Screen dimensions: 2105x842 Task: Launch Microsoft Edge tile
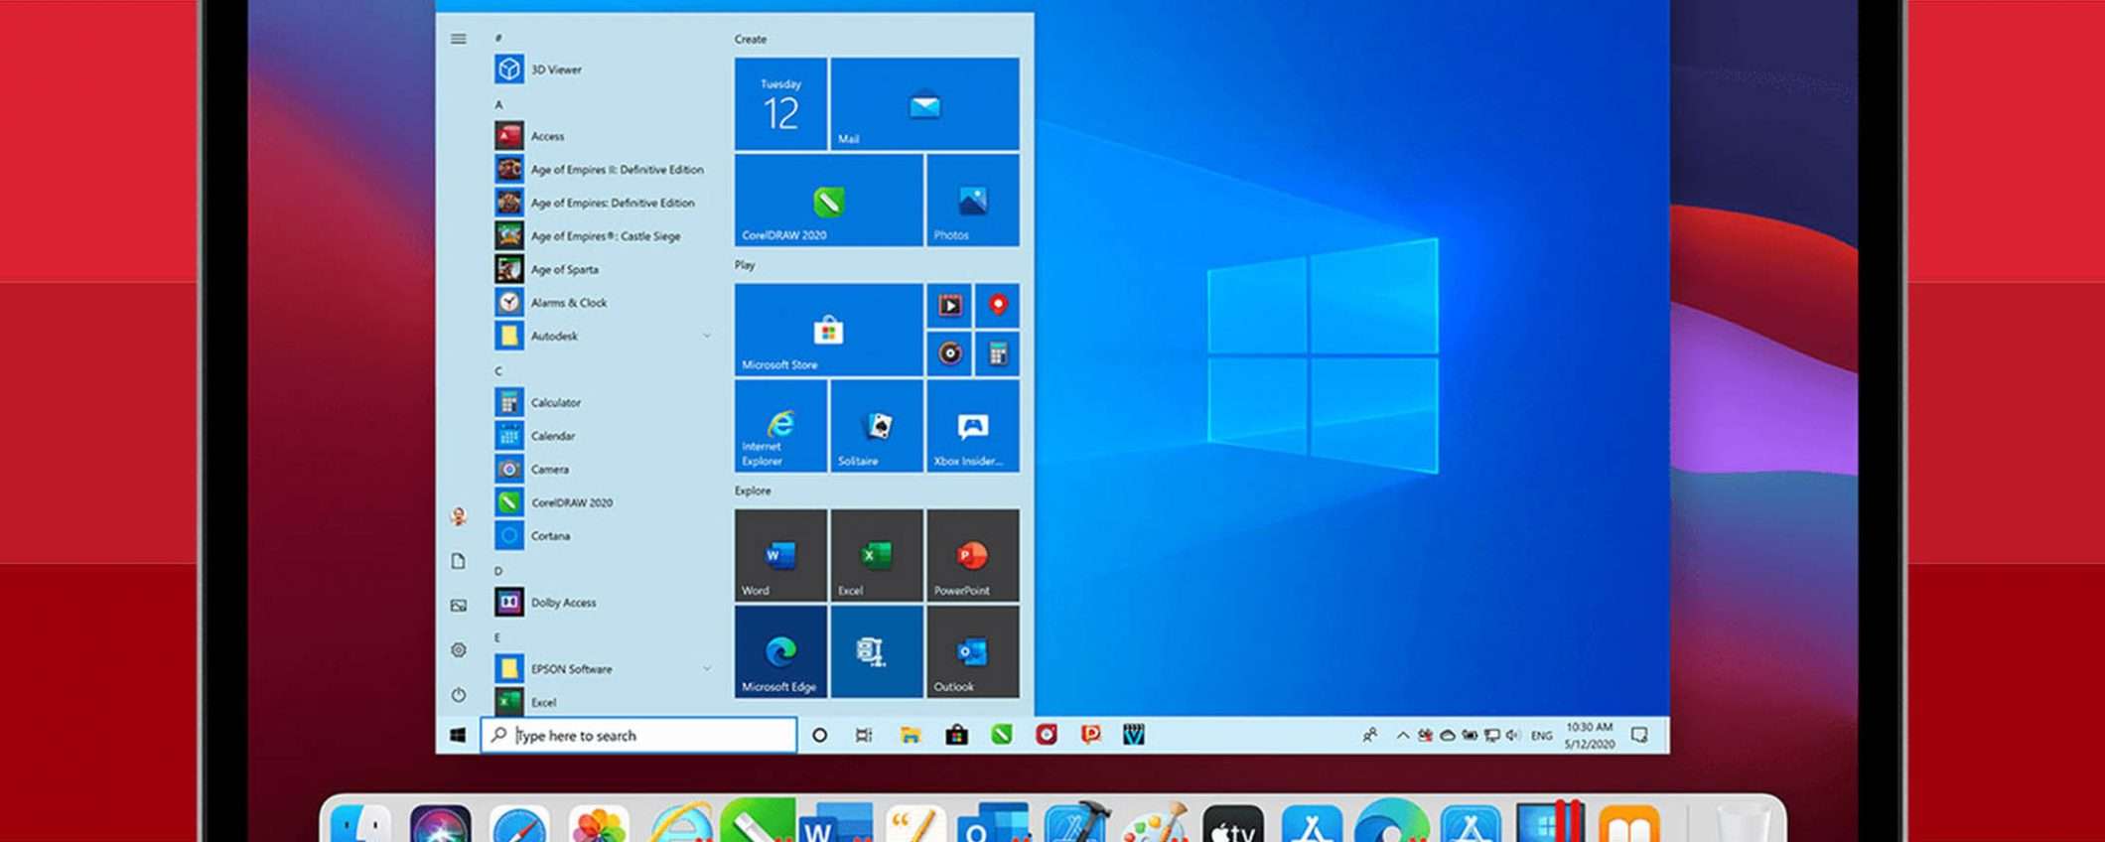(780, 652)
